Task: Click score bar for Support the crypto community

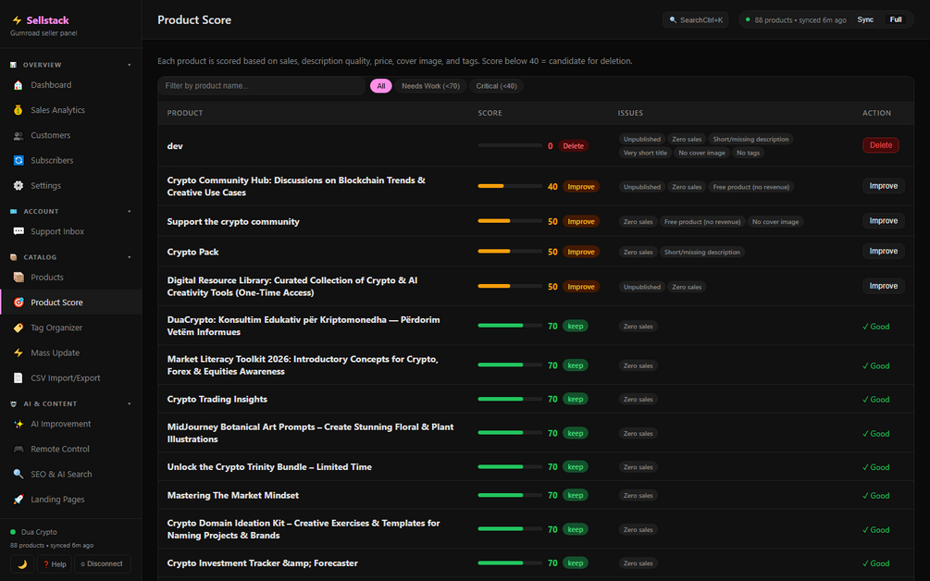Action: (x=510, y=221)
